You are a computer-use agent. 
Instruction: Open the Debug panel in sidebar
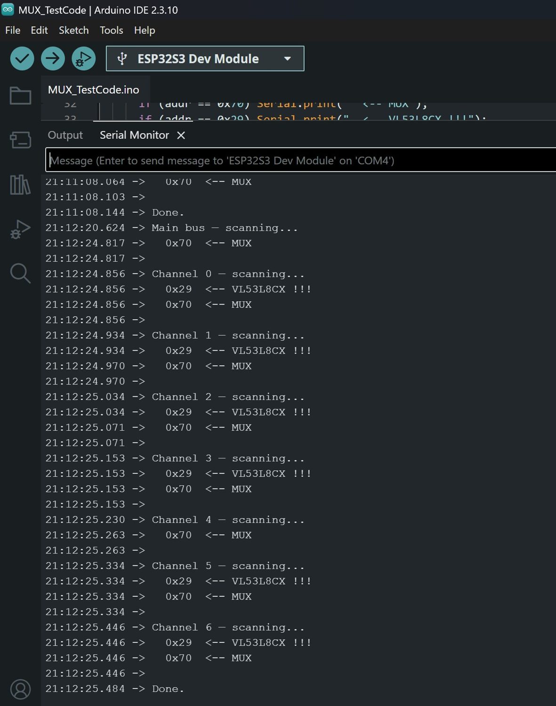(x=20, y=229)
